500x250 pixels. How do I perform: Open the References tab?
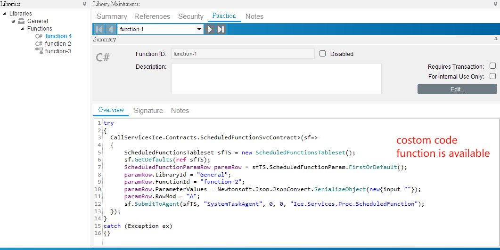click(152, 16)
